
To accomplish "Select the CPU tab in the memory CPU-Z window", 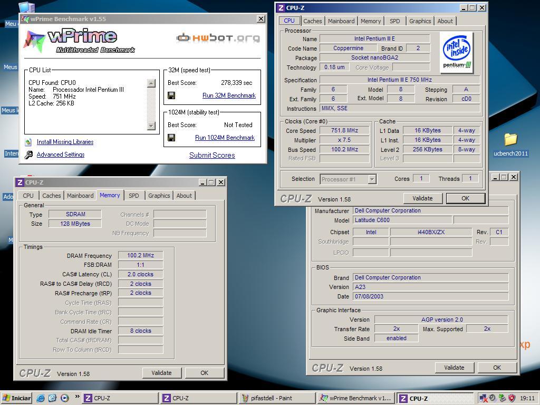I will pyautogui.click(x=28, y=196).
